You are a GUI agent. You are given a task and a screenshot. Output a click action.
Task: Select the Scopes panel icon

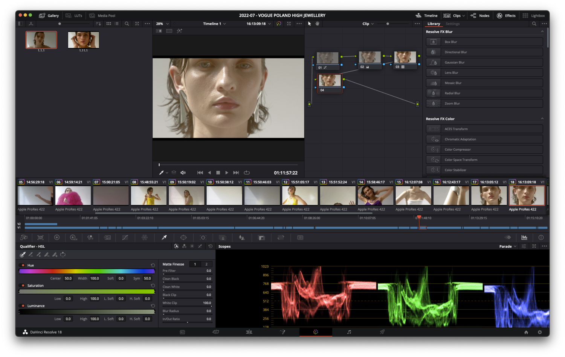tap(524, 237)
